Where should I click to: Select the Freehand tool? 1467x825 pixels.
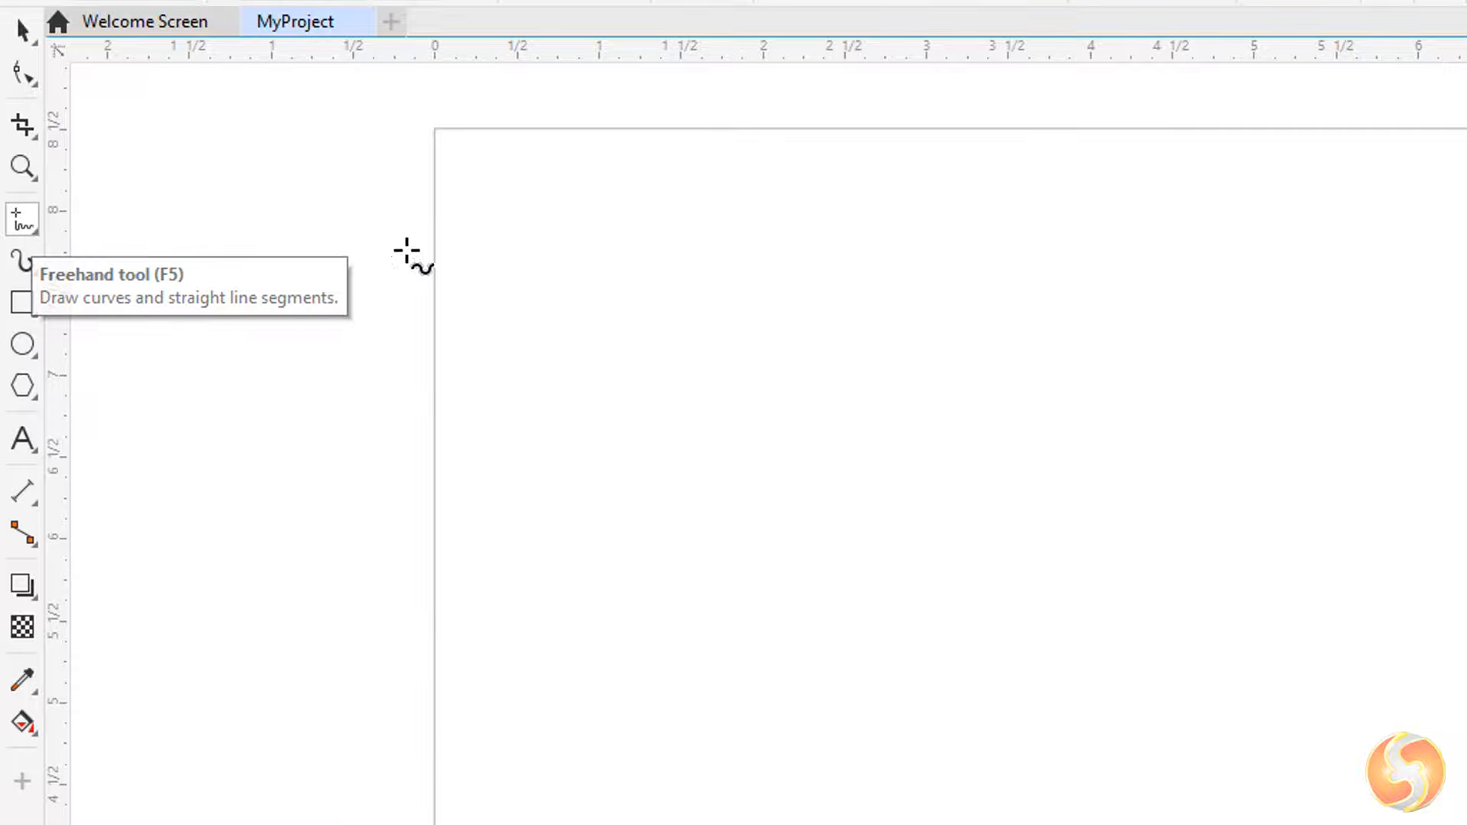click(x=22, y=260)
